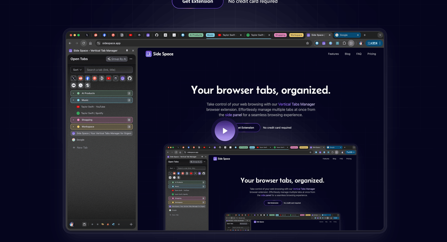
Task: Click the bookmark star in address bar
Action: 307,43
